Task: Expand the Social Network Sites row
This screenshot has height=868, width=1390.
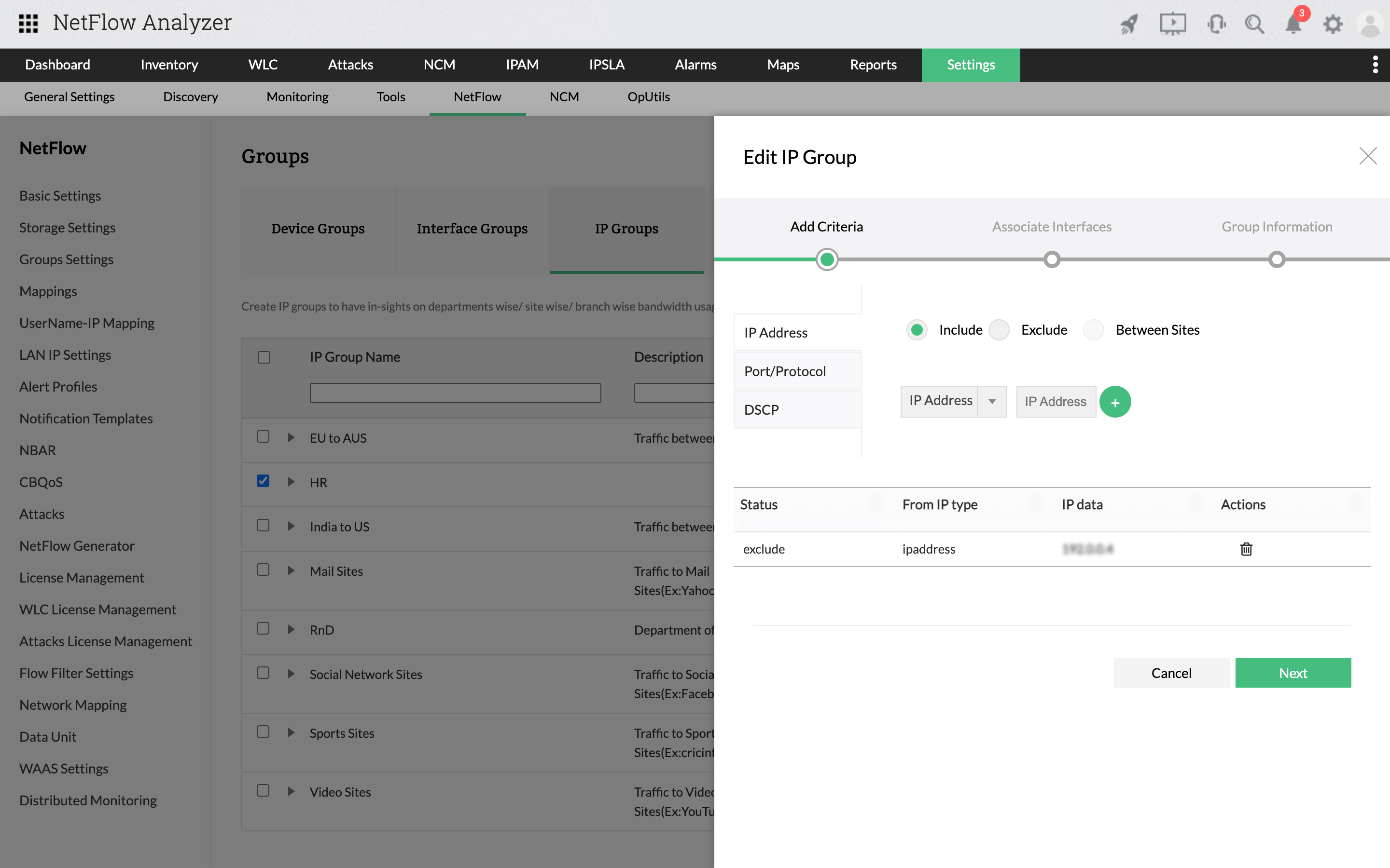Action: [291, 673]
